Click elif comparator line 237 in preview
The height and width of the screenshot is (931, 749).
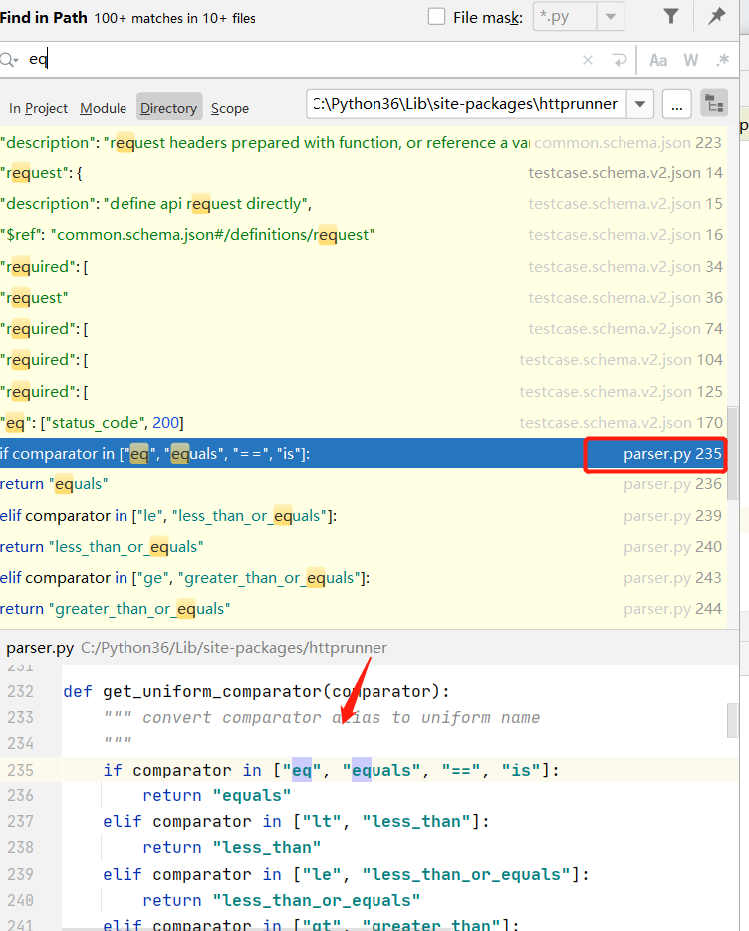tap(296, 821)
